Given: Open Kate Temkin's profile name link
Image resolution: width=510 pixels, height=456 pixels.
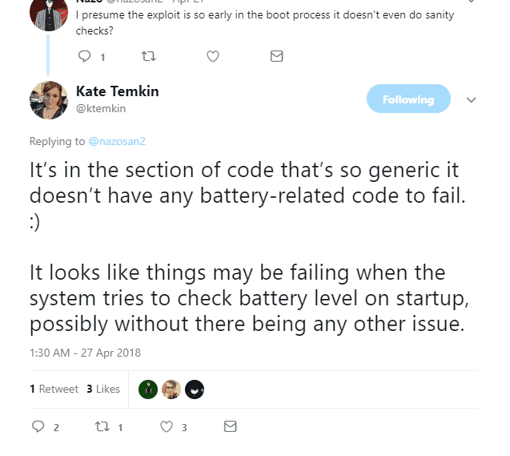Looking at the screenshot, I should [x=118, y=91].
